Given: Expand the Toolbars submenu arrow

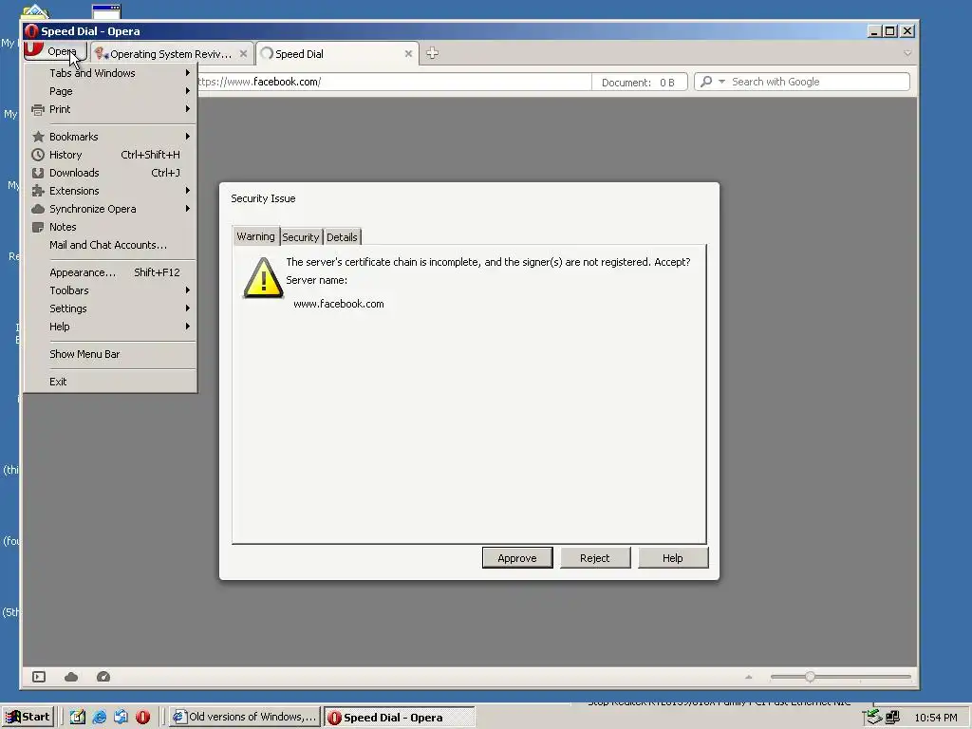Looking at the screenshot, I should (187, 290).
